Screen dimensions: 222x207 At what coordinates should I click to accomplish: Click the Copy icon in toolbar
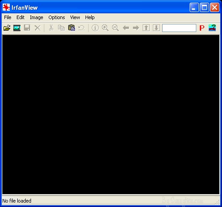click(x=61, y=28)
